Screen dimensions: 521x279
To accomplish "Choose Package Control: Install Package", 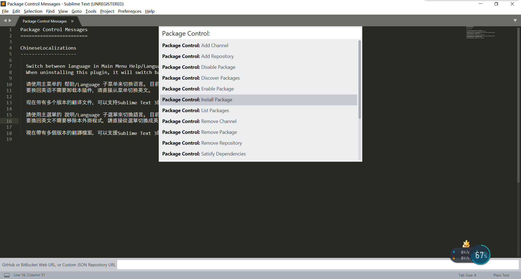I will pyautogui.click(x=259, y=100).
